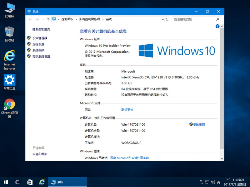Go forward with the forward arrow

(x=37, y=19)
